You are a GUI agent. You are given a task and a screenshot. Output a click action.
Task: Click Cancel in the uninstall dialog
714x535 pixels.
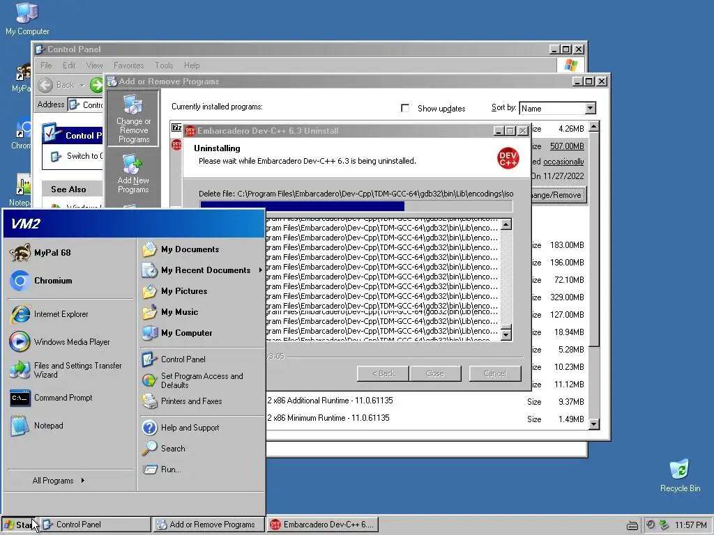tap(495, 373)
